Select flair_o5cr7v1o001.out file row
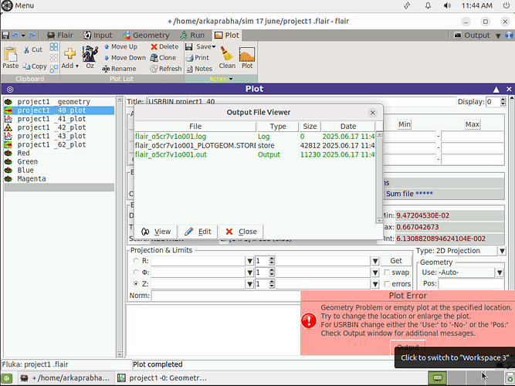 pyautogui.click(x=255, y=154)
